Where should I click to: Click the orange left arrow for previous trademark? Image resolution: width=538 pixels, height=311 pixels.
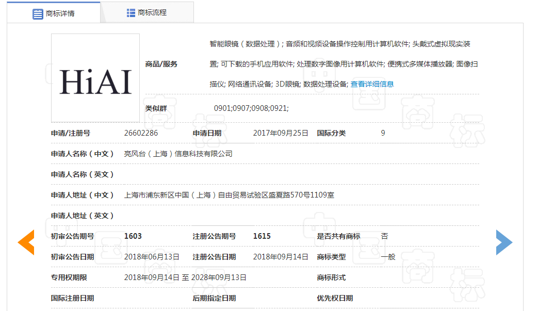(26, 241)
